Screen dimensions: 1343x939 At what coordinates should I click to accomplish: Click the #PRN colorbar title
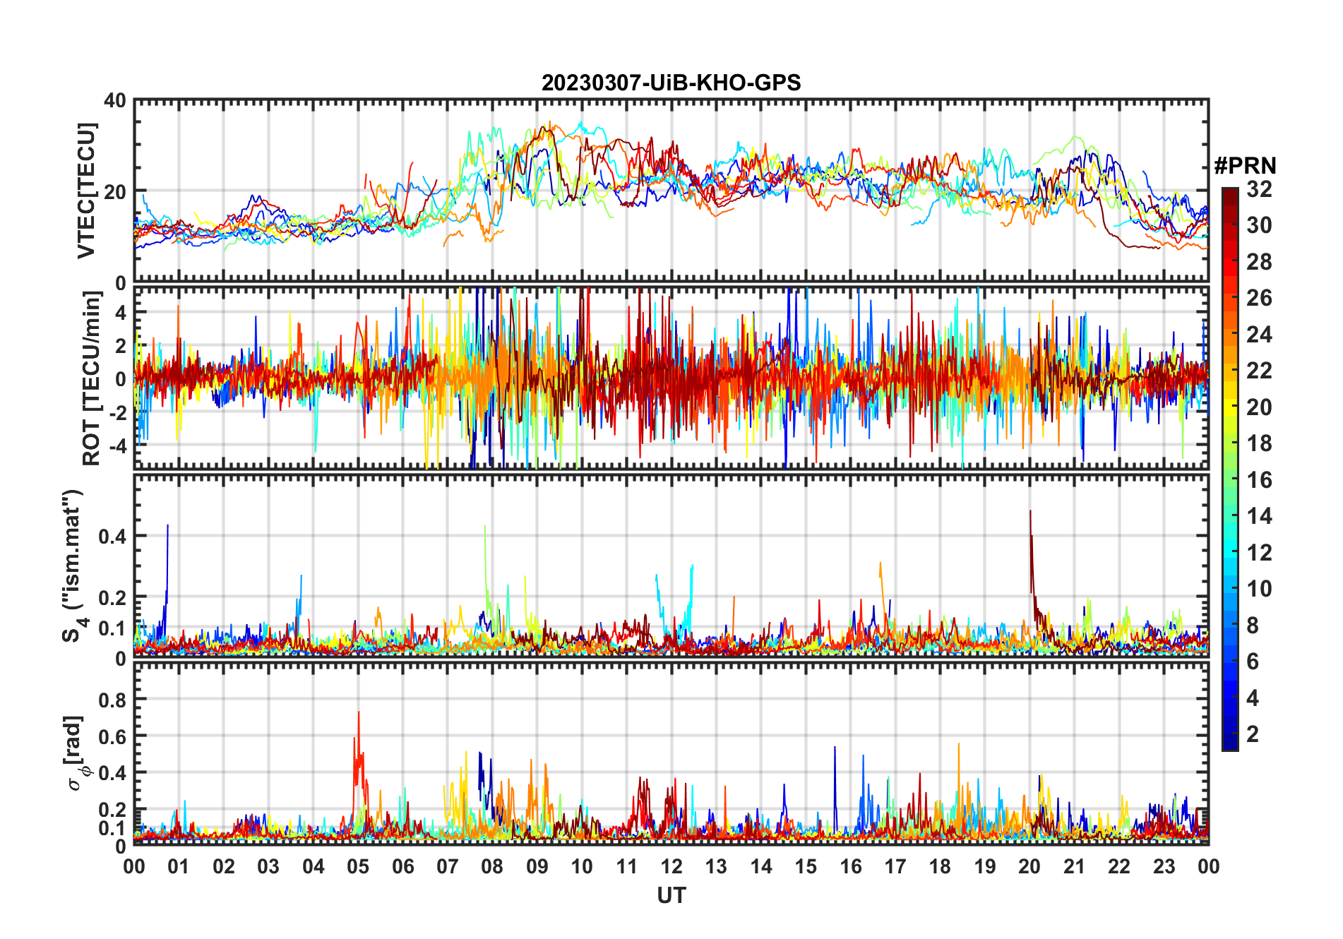tap(1245, 166)
